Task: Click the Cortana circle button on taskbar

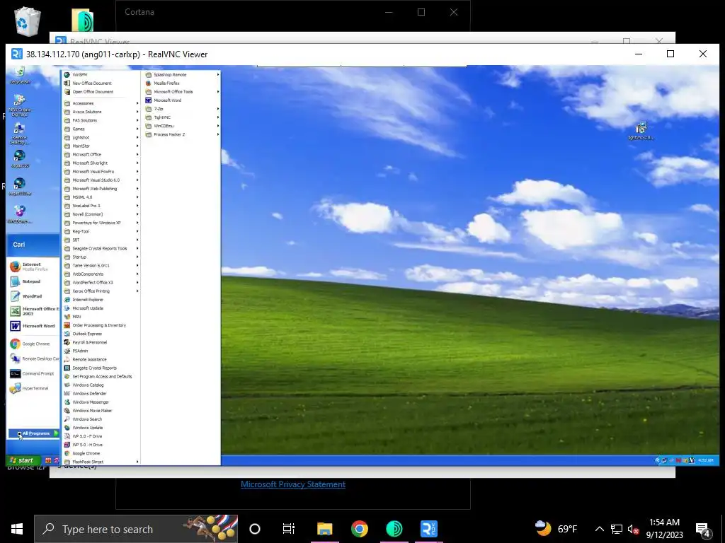Action: pos(254,529)
